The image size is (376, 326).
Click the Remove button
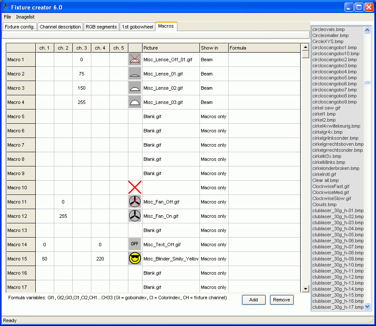282,300
